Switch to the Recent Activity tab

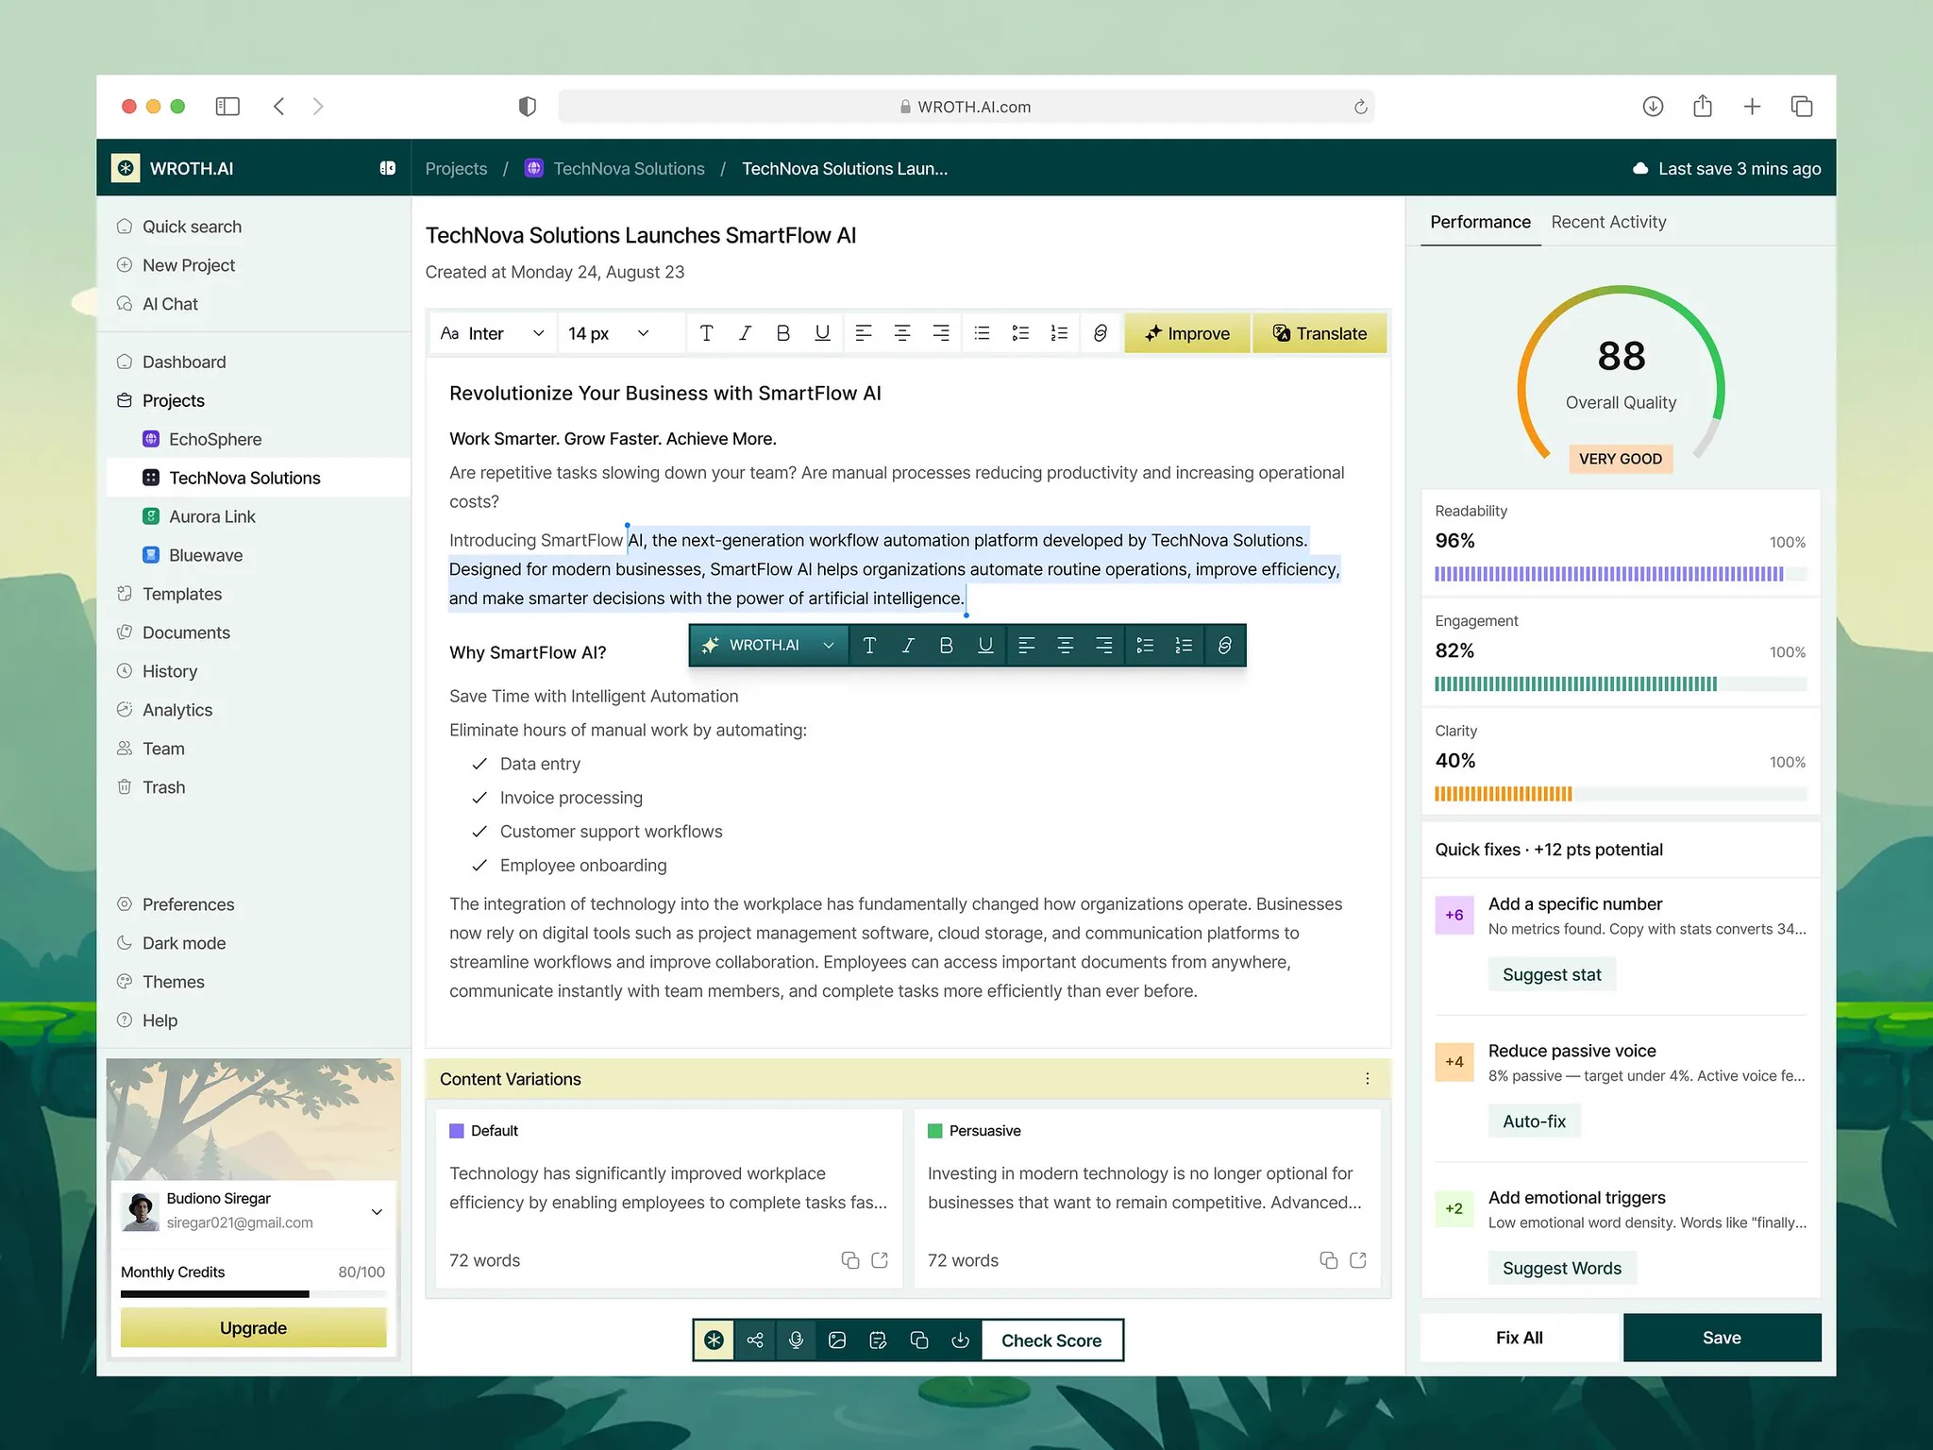(1608, 222)
